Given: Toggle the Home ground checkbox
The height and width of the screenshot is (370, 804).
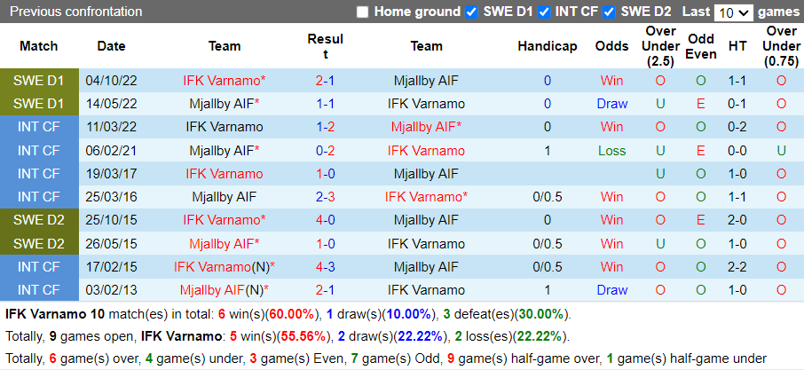Looking at the screenshot, I should tap(362, 12).
